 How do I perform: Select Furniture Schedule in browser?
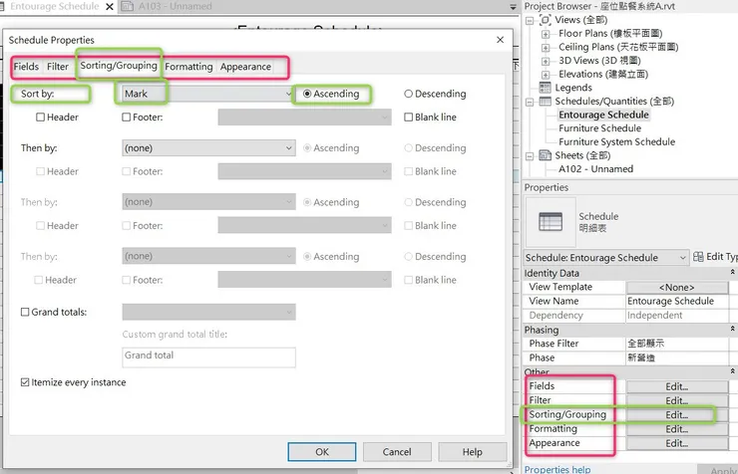[x=599, y=128]
